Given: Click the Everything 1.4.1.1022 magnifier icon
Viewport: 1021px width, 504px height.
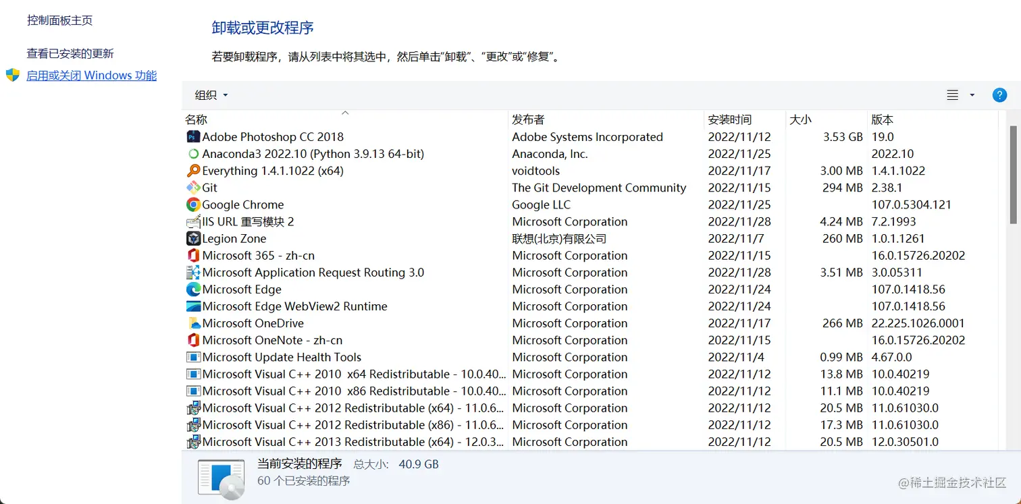Looking at the screenshot, I should pyautogui.click(x=193, y=171).
